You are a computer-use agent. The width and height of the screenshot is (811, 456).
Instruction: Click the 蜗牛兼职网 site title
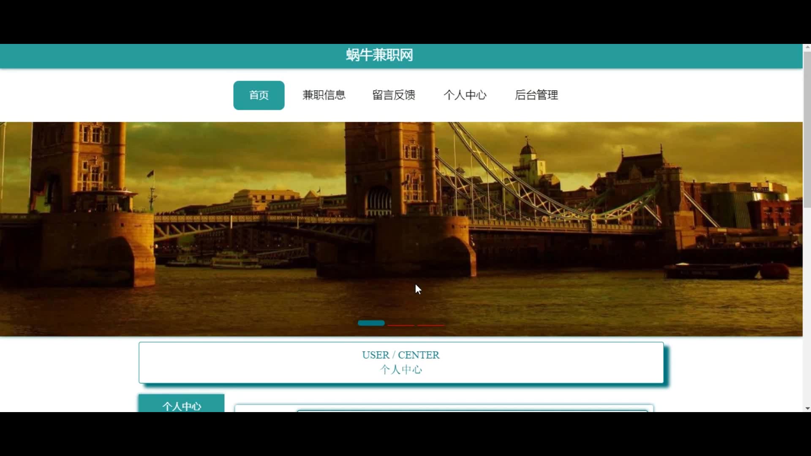pyautogui.click(x=379, y=55)
